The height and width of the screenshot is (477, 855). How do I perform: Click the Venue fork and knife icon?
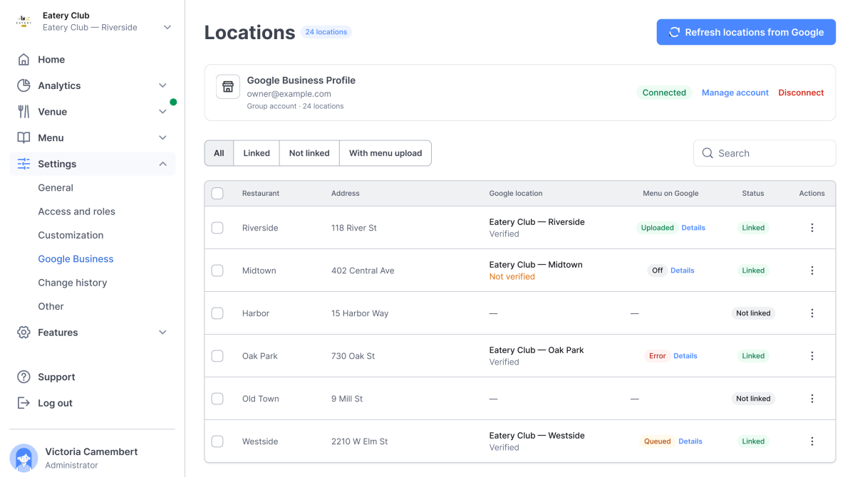pyautogui.click(x=24, y=112)
